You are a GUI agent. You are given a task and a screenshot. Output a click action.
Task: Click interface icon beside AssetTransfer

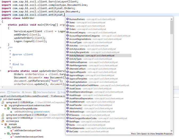(x=68, y=105)
